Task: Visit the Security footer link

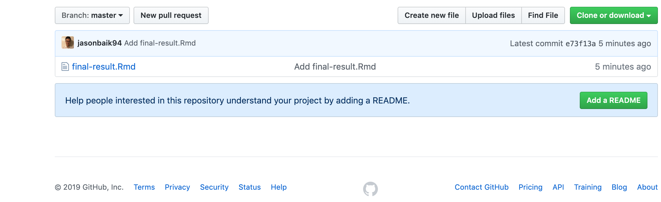Action: point(214,187)
